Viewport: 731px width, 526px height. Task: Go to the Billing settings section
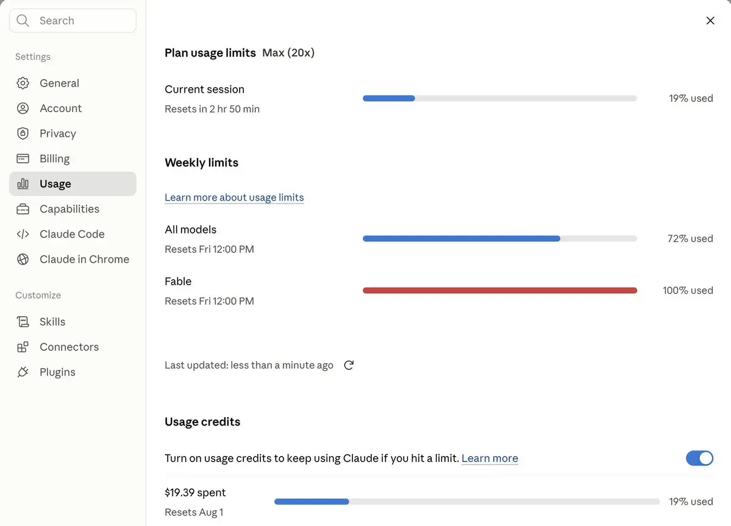click(x=73, y=158)
